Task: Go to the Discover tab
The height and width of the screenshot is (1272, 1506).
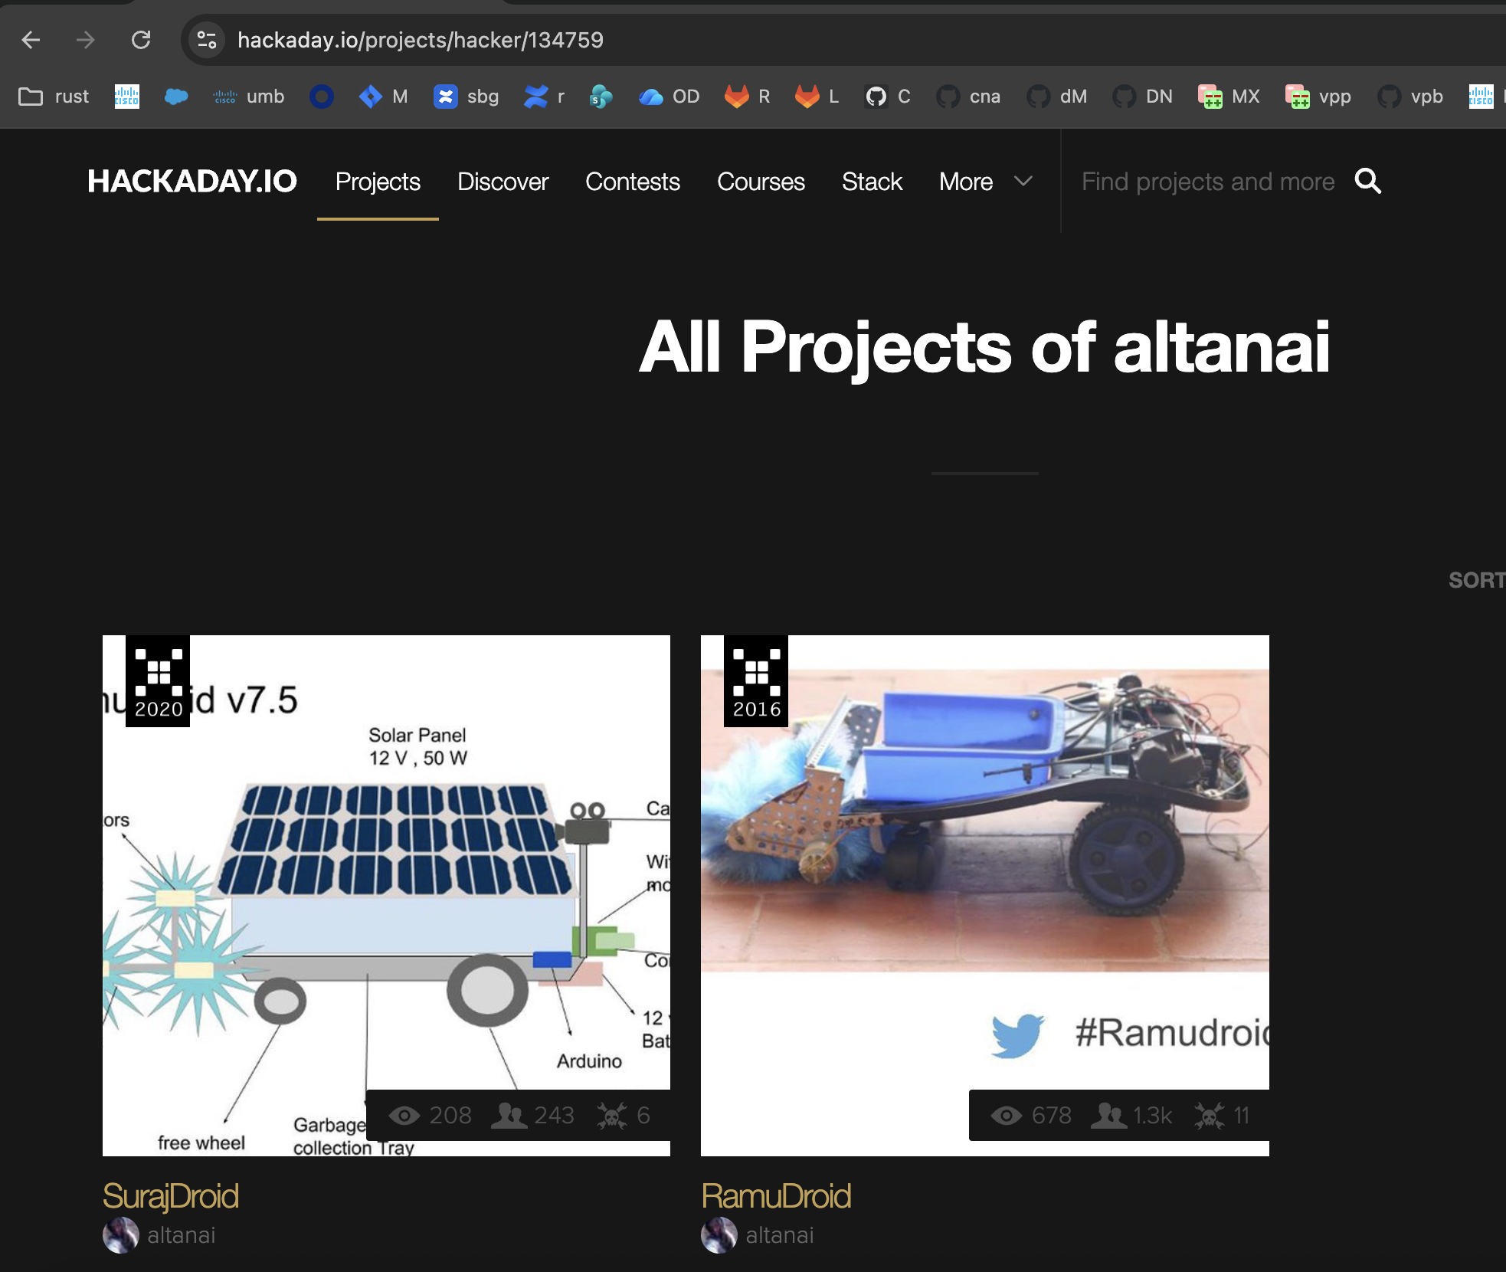Action: tap(503, 182)
